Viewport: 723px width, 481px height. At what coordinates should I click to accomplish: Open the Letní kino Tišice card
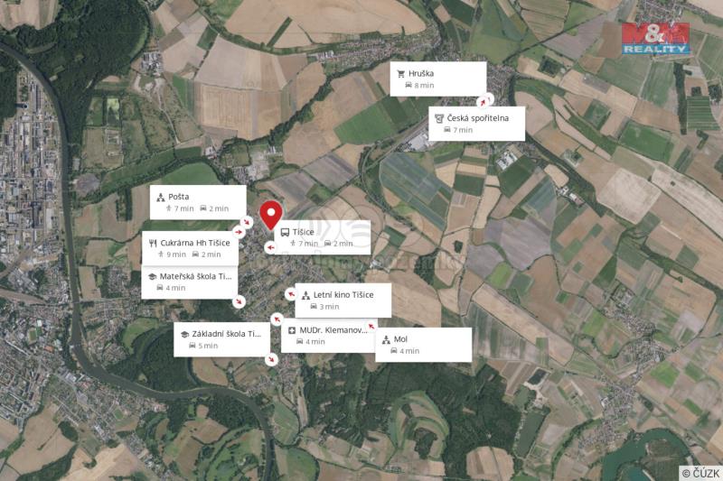click(x=343, y=301)
